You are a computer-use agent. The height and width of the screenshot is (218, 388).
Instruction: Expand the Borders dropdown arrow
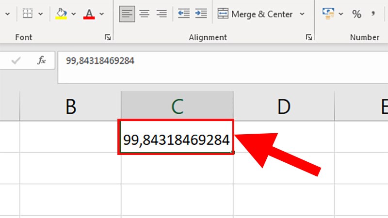(x=40, y=14)
